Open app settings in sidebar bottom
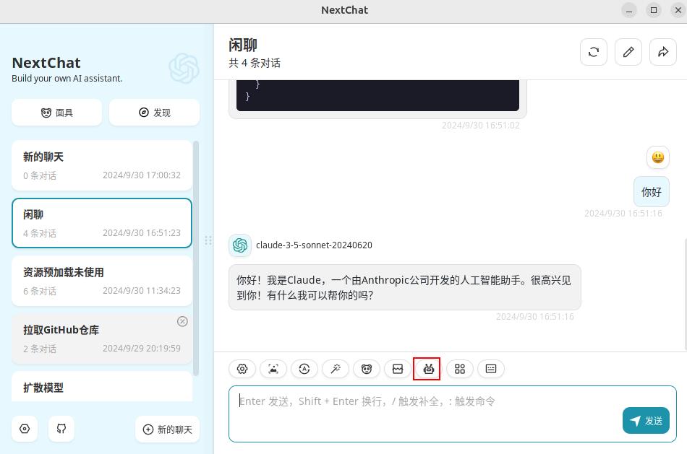This screenshot has width=687, height=454. pyautogui.click(x=25, y=429)
